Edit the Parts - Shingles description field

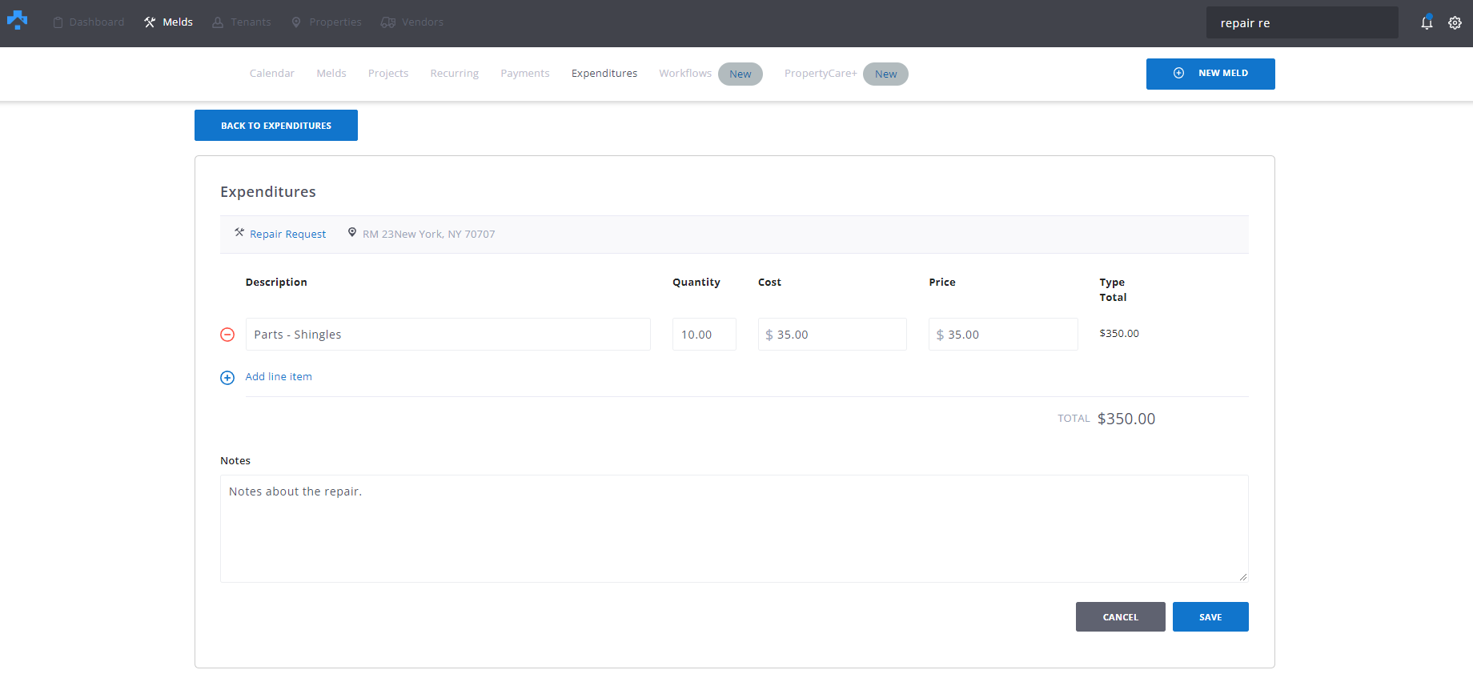coord(448,335)
